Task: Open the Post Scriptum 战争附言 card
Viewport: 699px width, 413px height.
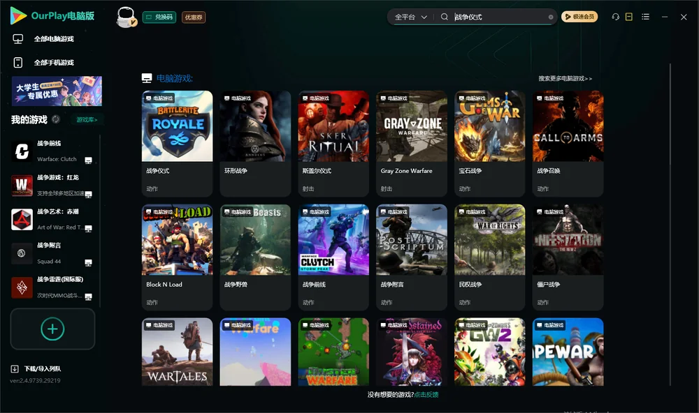Action: tap(412, 257)
